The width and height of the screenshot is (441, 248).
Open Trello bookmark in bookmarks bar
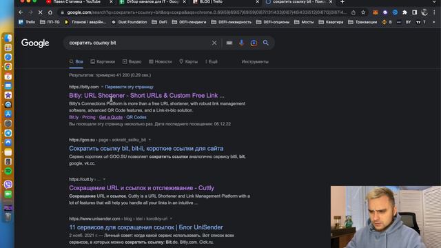pos(28,22)
